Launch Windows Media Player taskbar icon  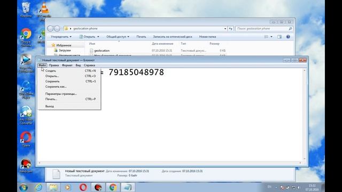pyautogui.click(x=68, y=187)
